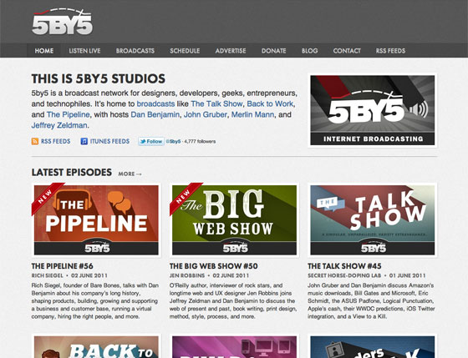Click 'Secret Horse-Doping Lab' subtitle text

344,275
